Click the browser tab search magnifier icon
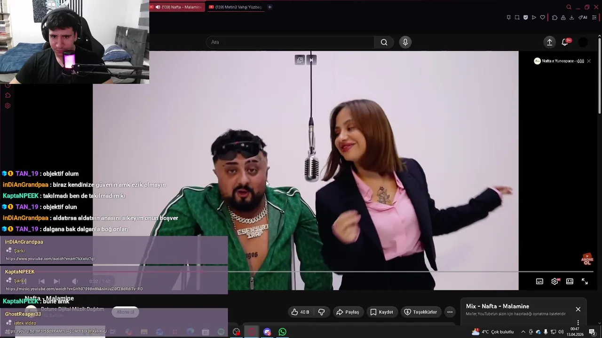Screen dimensions: 602x338 point(569,7)
